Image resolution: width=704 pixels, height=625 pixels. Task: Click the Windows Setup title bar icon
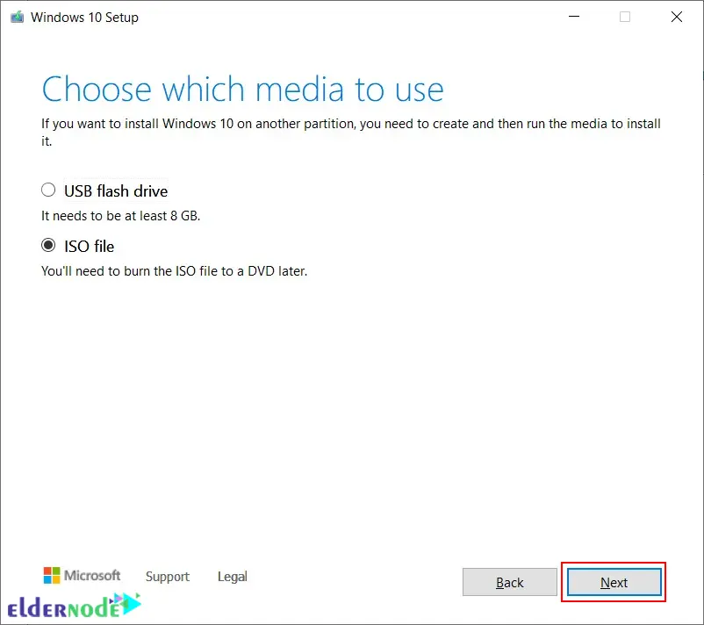pos(17,16)
